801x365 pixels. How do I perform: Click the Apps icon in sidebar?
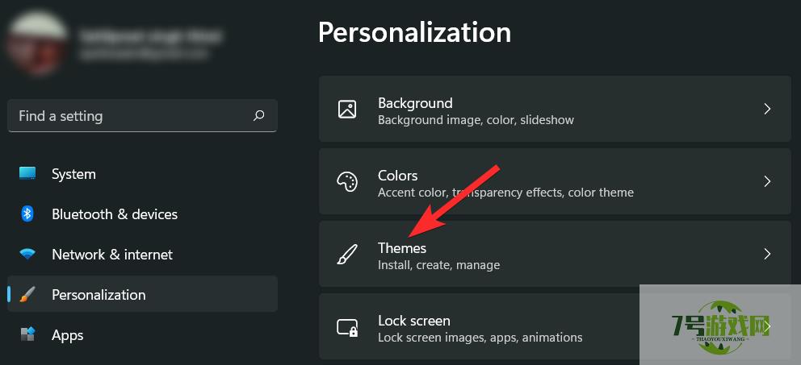[27, 334]
